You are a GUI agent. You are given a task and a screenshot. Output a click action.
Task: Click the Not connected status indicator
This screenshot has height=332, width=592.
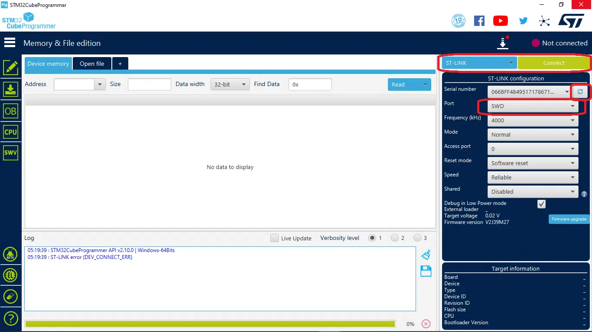[559, 43]
